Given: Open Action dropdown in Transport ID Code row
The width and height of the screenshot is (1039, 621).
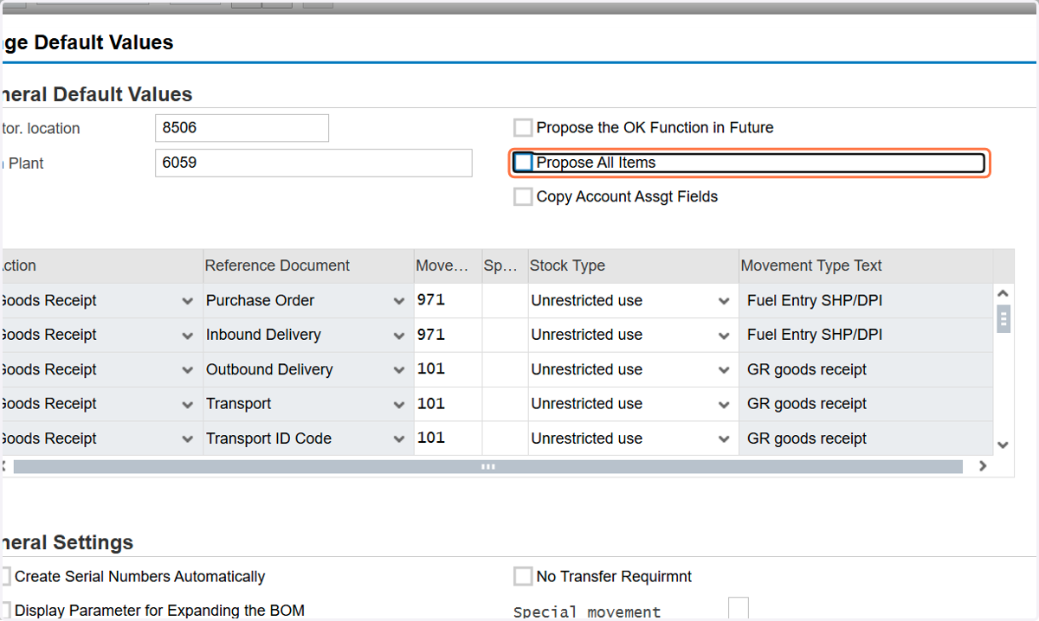Looking at the screenshot, I should pos(188,439).
